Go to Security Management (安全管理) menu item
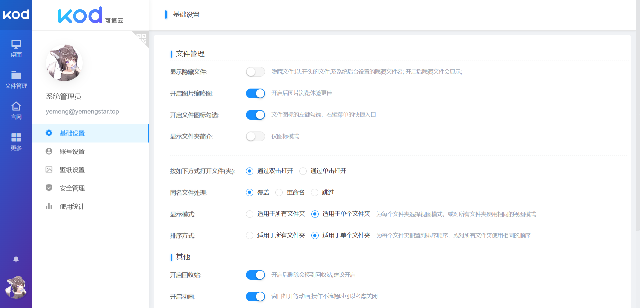 pyautogui.click(x=72, y=188)
